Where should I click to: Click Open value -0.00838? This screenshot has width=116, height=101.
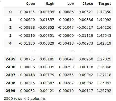(27, 27)
